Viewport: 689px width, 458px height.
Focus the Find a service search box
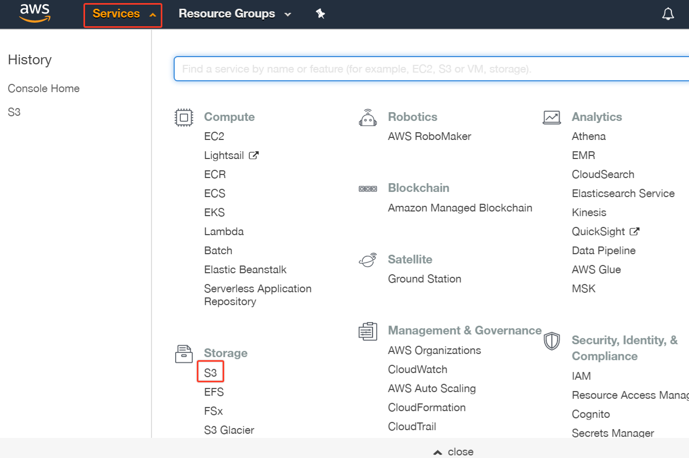[431, 69]
